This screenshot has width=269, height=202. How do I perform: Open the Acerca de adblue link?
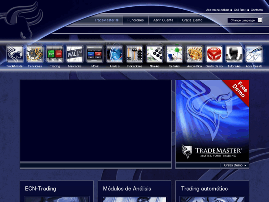click(x=218, y=10)
